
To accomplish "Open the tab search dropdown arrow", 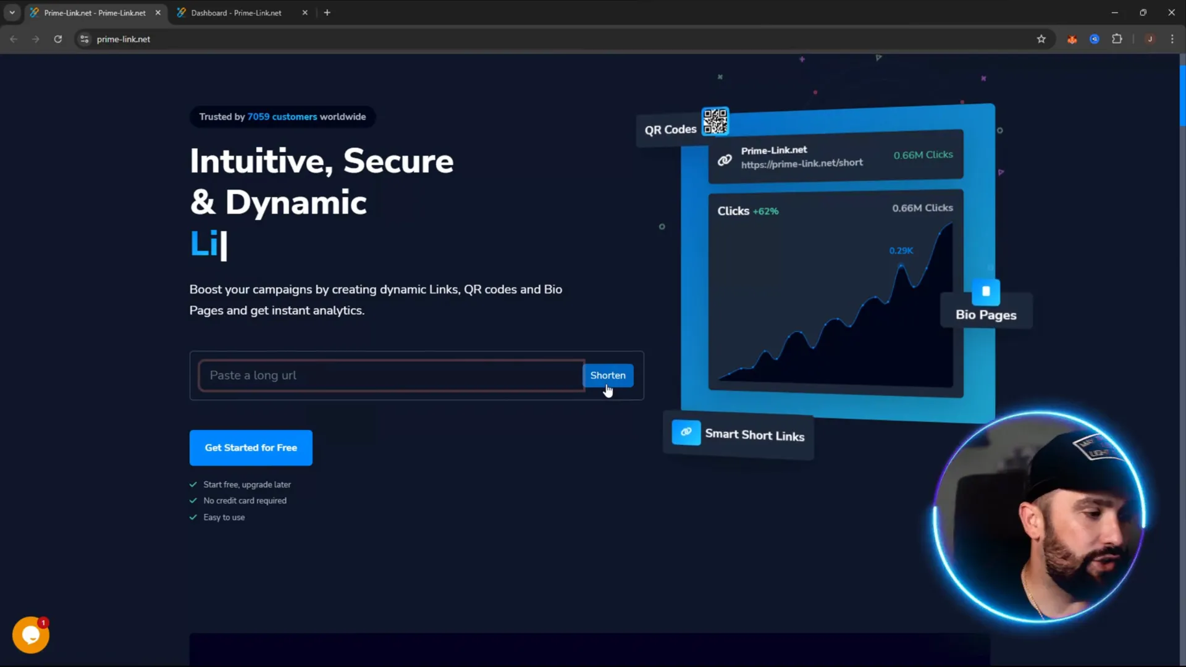I will pyautogui.click(x=12, y=12).
